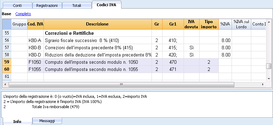The width and height of the screenshot is (273, 125).
Task: Click the Cod. IVA column header
Action: click(x=36, y=24)
